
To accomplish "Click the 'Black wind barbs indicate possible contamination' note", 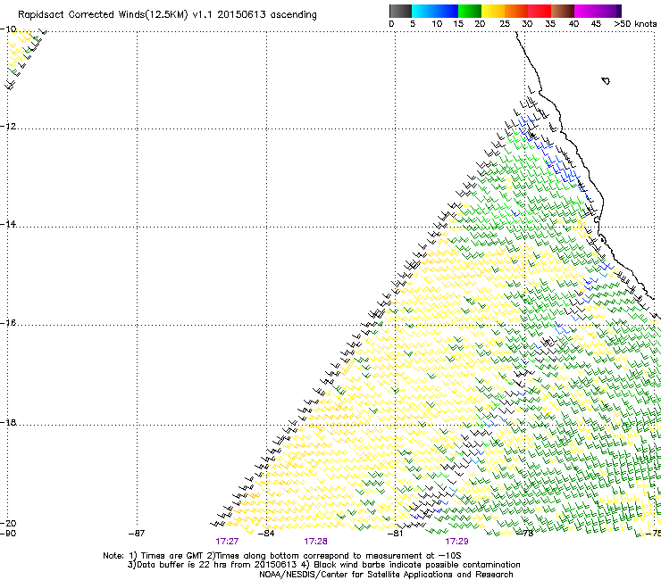I will pyautogui.click(x=417, y=565).
